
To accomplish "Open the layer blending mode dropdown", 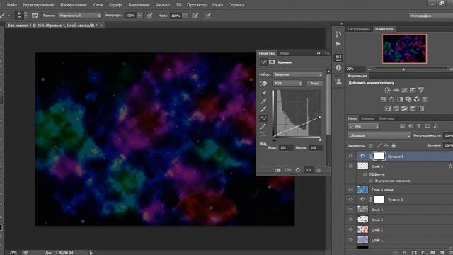I will [x=379, y=136].
